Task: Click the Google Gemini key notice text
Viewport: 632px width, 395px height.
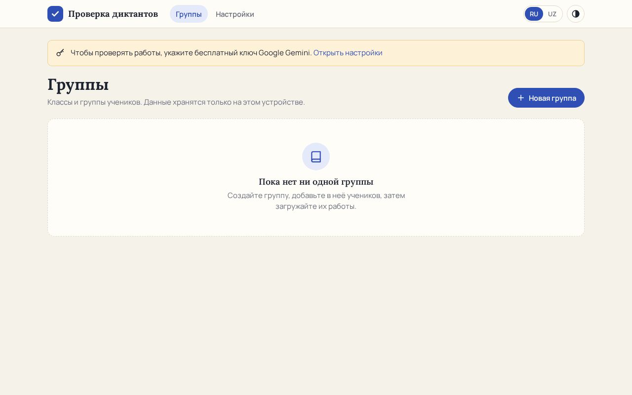Action: click(192, 52)
